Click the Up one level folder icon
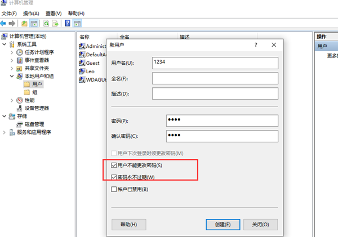 point(24,24)
